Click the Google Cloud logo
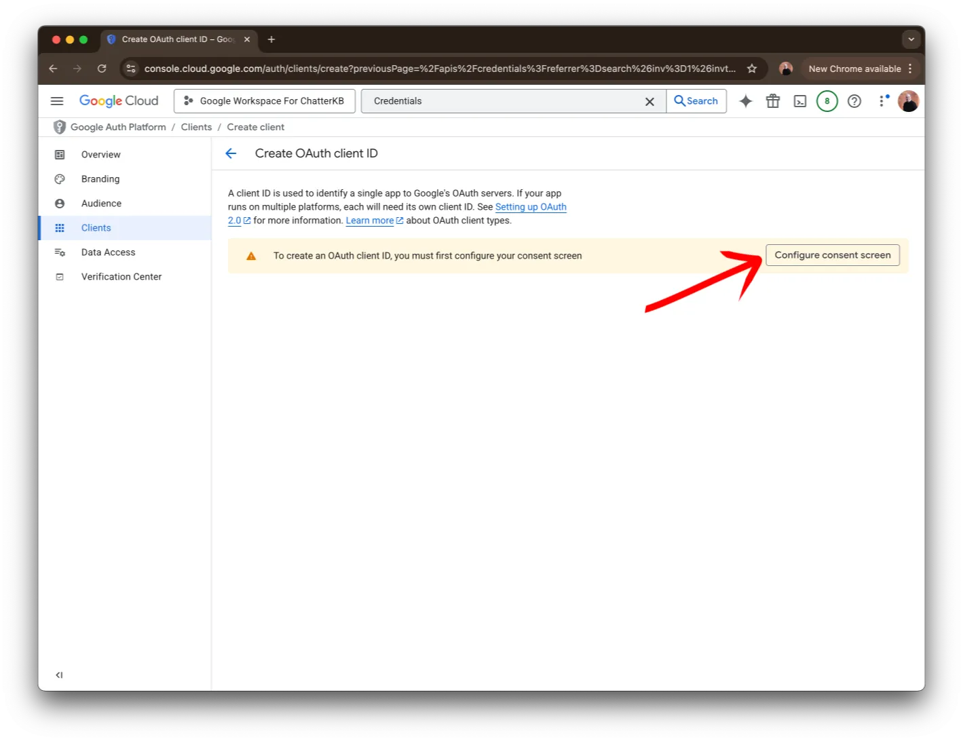 (119, 101)
